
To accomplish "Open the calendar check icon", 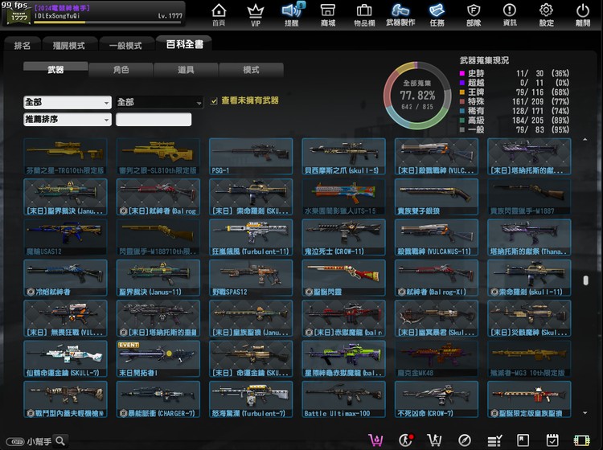I will [x=552, y=440].
